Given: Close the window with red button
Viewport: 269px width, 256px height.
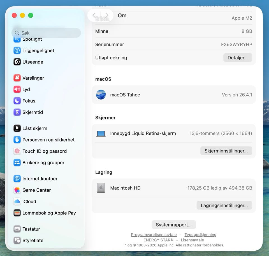Looking at the screenshot, I should click(14, 15).
